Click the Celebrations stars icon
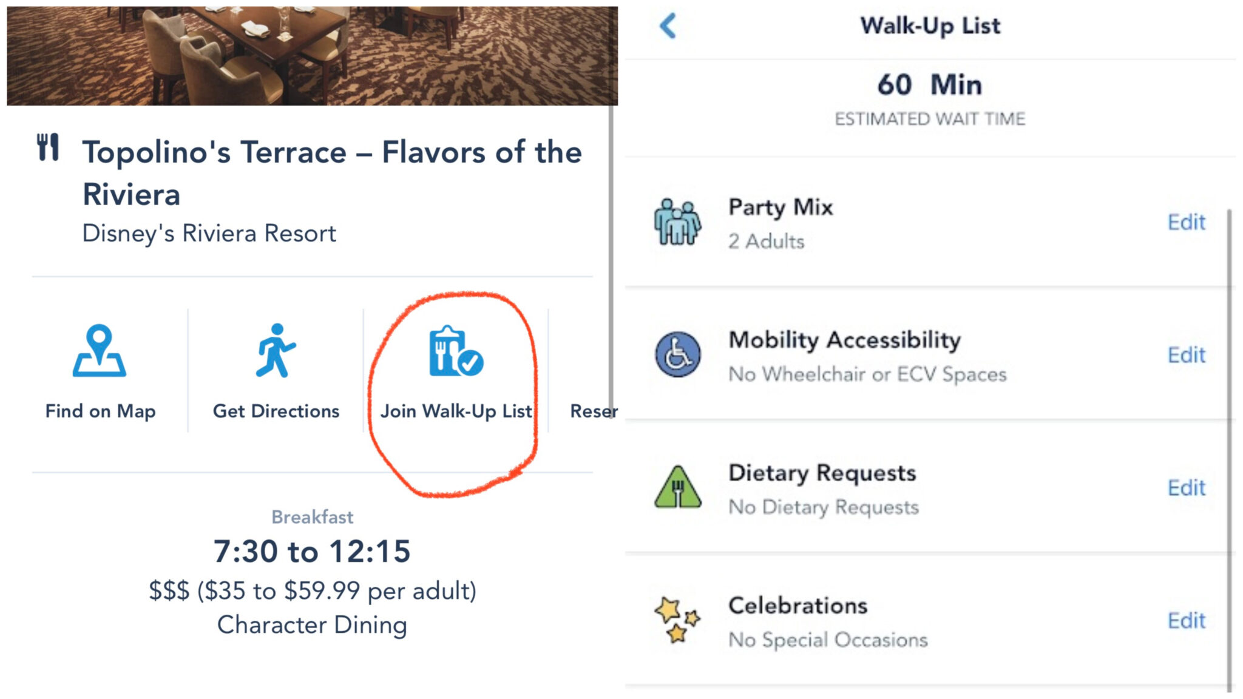Screen dimensions: 1243x699 coord(677,620)
